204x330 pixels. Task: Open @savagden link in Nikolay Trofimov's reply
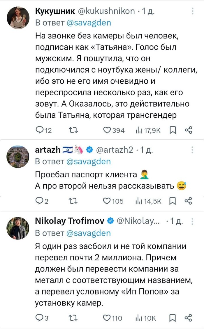point(89,233)
